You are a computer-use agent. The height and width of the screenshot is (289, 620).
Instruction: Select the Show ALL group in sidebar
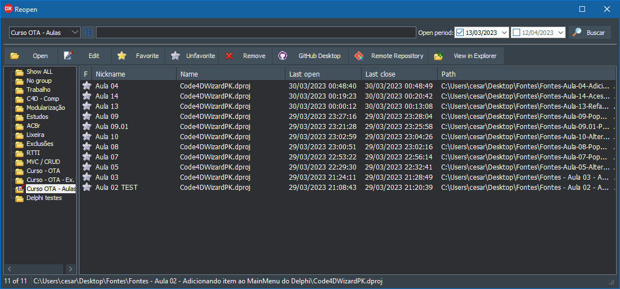[39, 72]
